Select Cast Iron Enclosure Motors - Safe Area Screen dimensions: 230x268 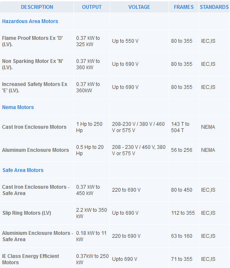[36, 190]
